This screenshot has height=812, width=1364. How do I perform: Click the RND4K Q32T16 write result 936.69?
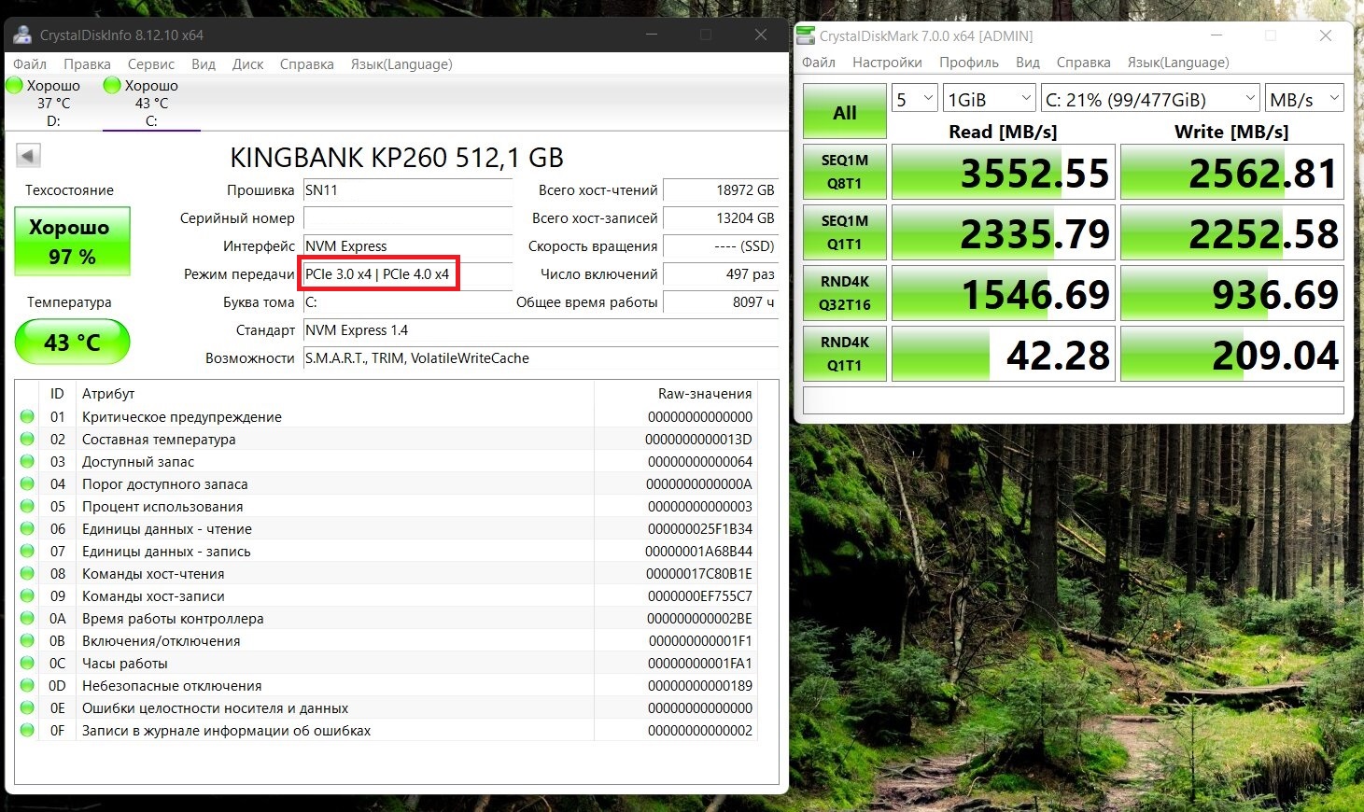(x=1232, y=293)
